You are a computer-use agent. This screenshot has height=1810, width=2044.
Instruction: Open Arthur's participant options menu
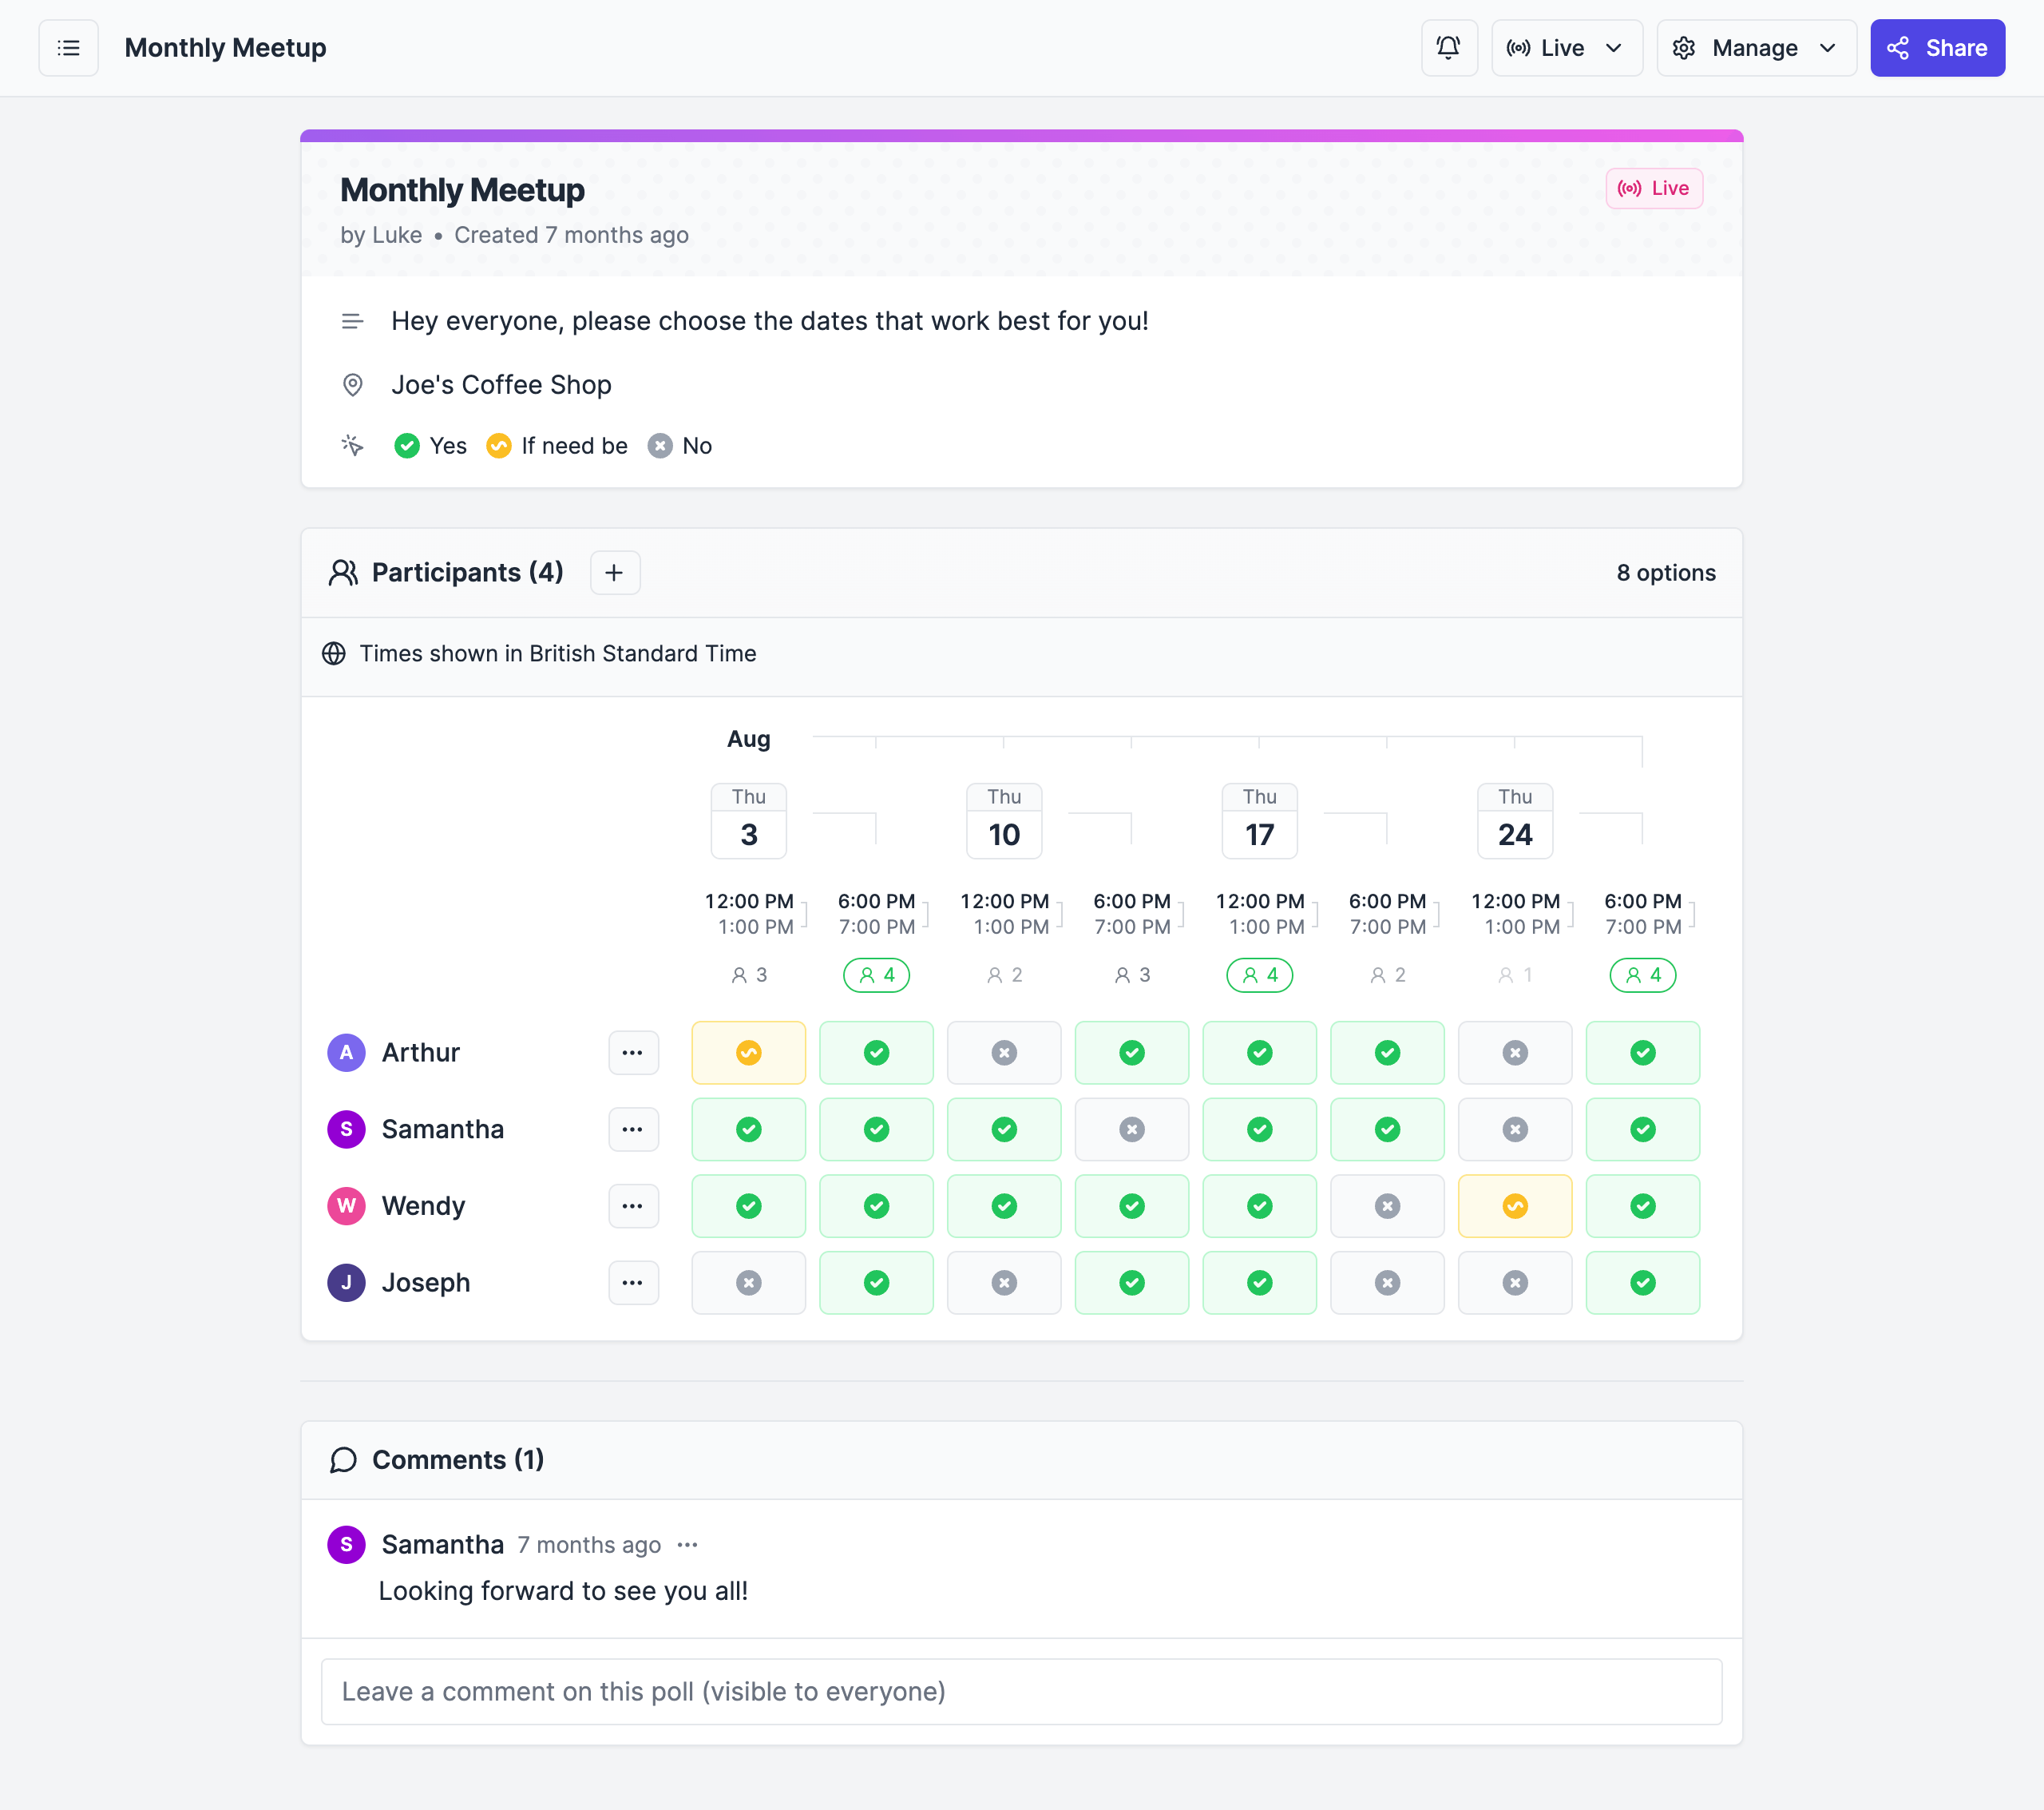pyautogui.click(x=634, y=1052)
